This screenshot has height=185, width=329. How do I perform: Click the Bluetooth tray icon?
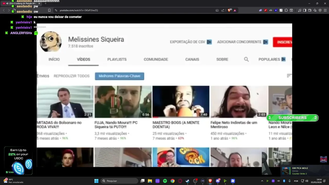[x=284, y=181]
